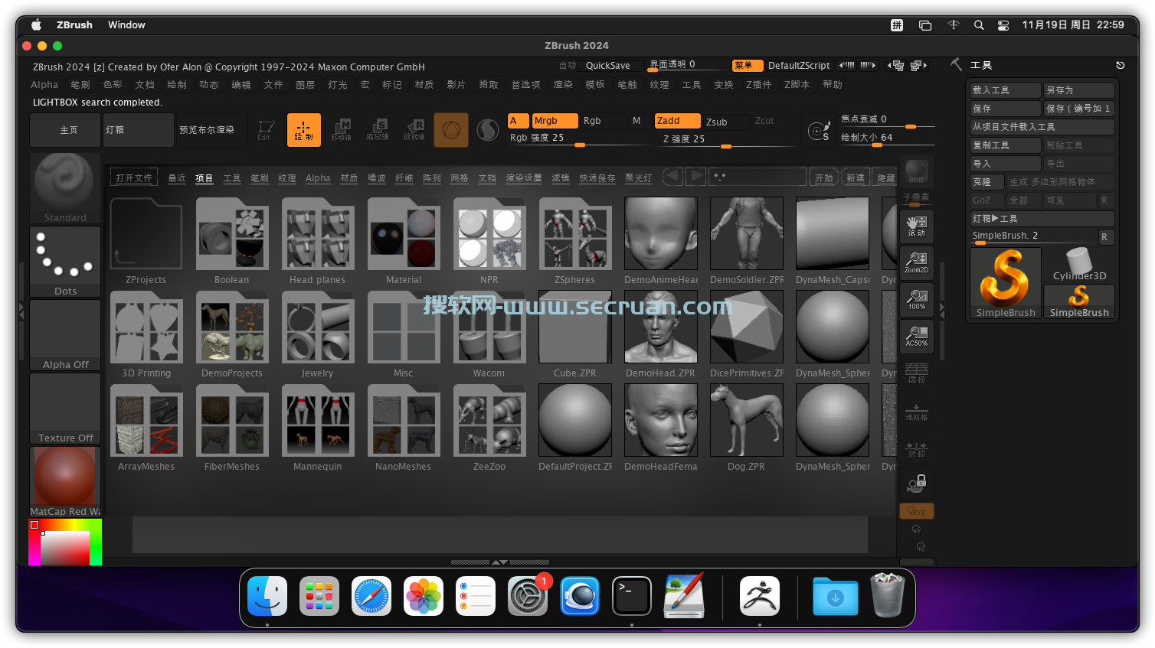Open the Dots stroke picker
The width and height of the screenshot is (1155, 648).
[x=65, y=262]
